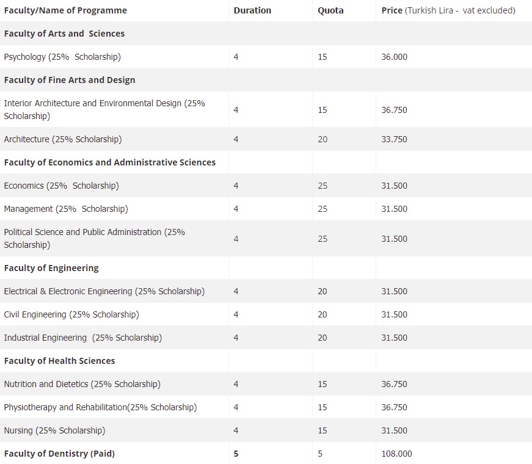The width and height of the screenshot is (532, 464).
Task: Click the Faculty of Fine Arts and Design heading
Action: click(x=70, y=80)
